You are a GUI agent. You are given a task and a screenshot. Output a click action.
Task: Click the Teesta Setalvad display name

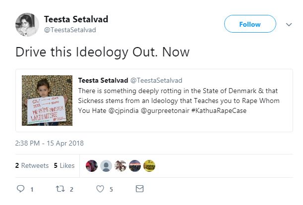point(76,19)
